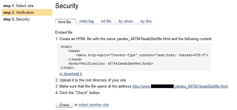The height and width of the screenshot is (110, 237).
Task: Click the Check button
Action: 64,105
